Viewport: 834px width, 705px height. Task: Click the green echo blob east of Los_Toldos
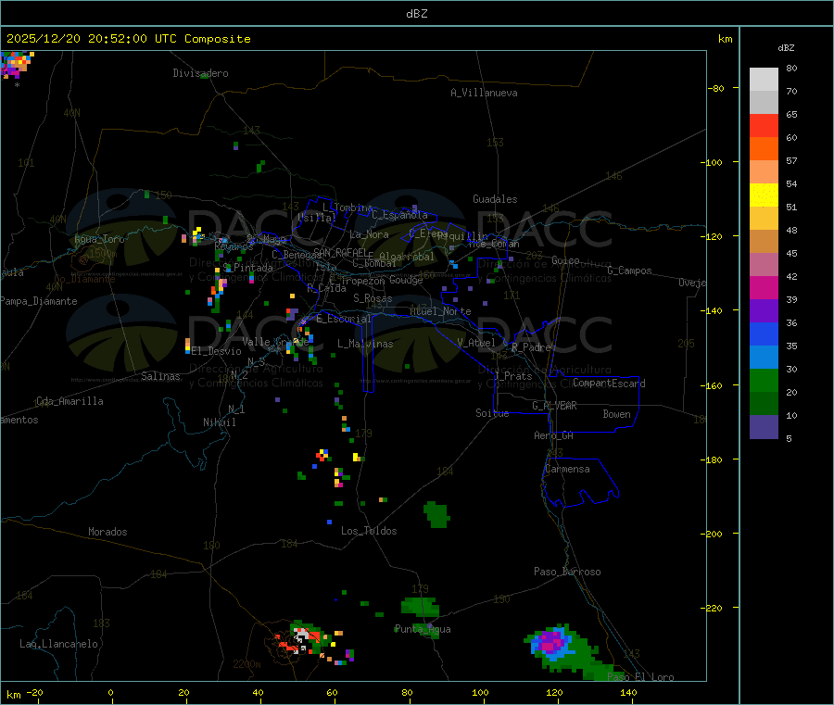(437, 514)
